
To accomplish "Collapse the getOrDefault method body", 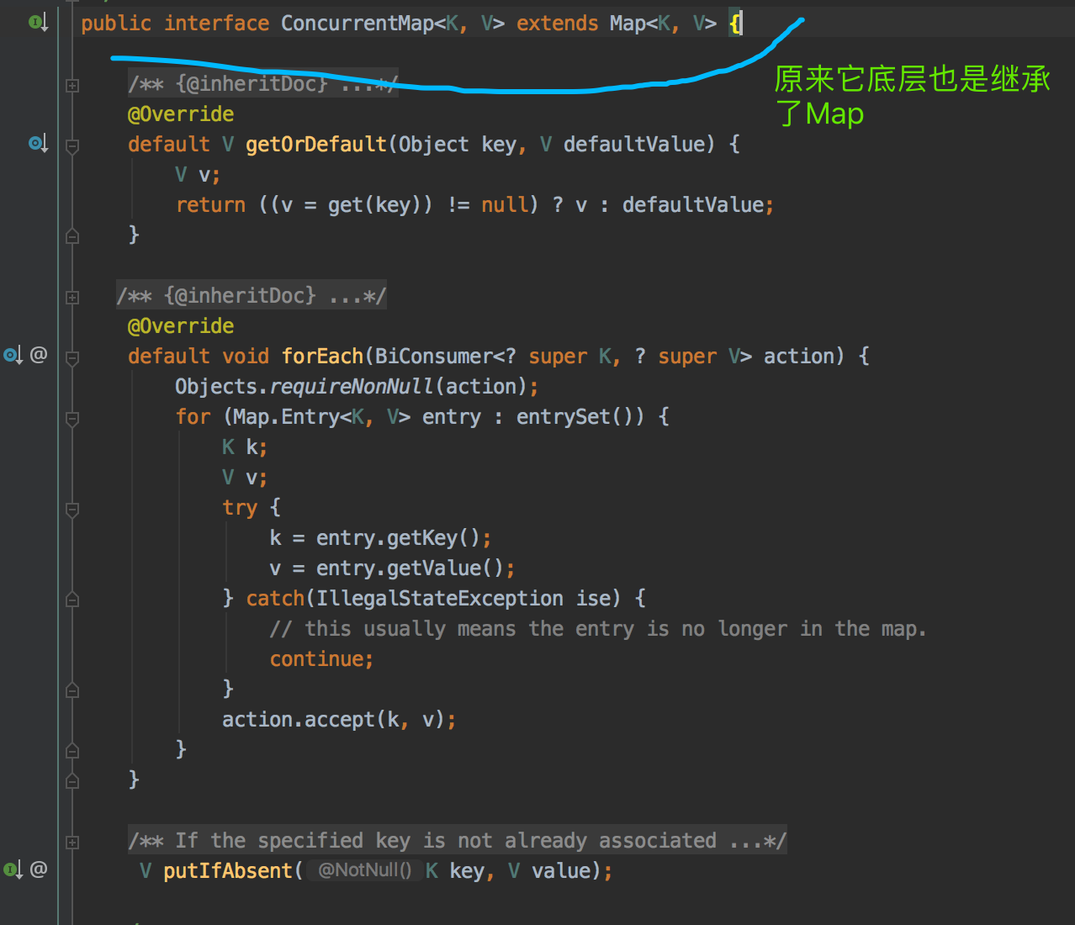I will coord(72,145).
